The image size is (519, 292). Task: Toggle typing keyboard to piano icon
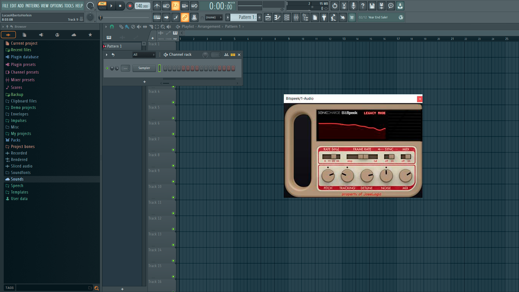coord(157,17)
